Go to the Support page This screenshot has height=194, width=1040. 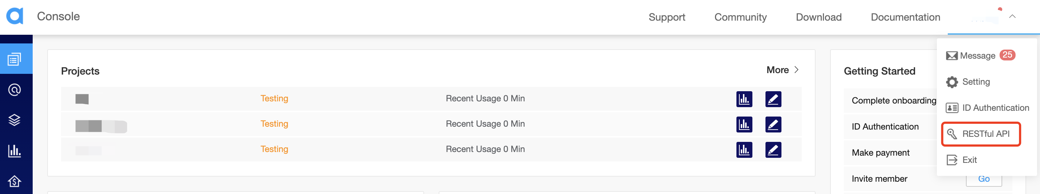[667, 17]
